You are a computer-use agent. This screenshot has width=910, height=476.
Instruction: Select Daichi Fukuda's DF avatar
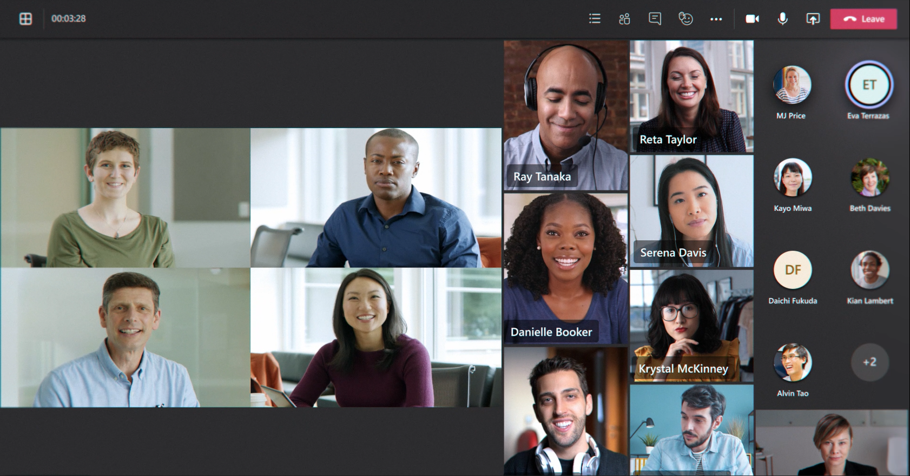[x=793, y=270]
